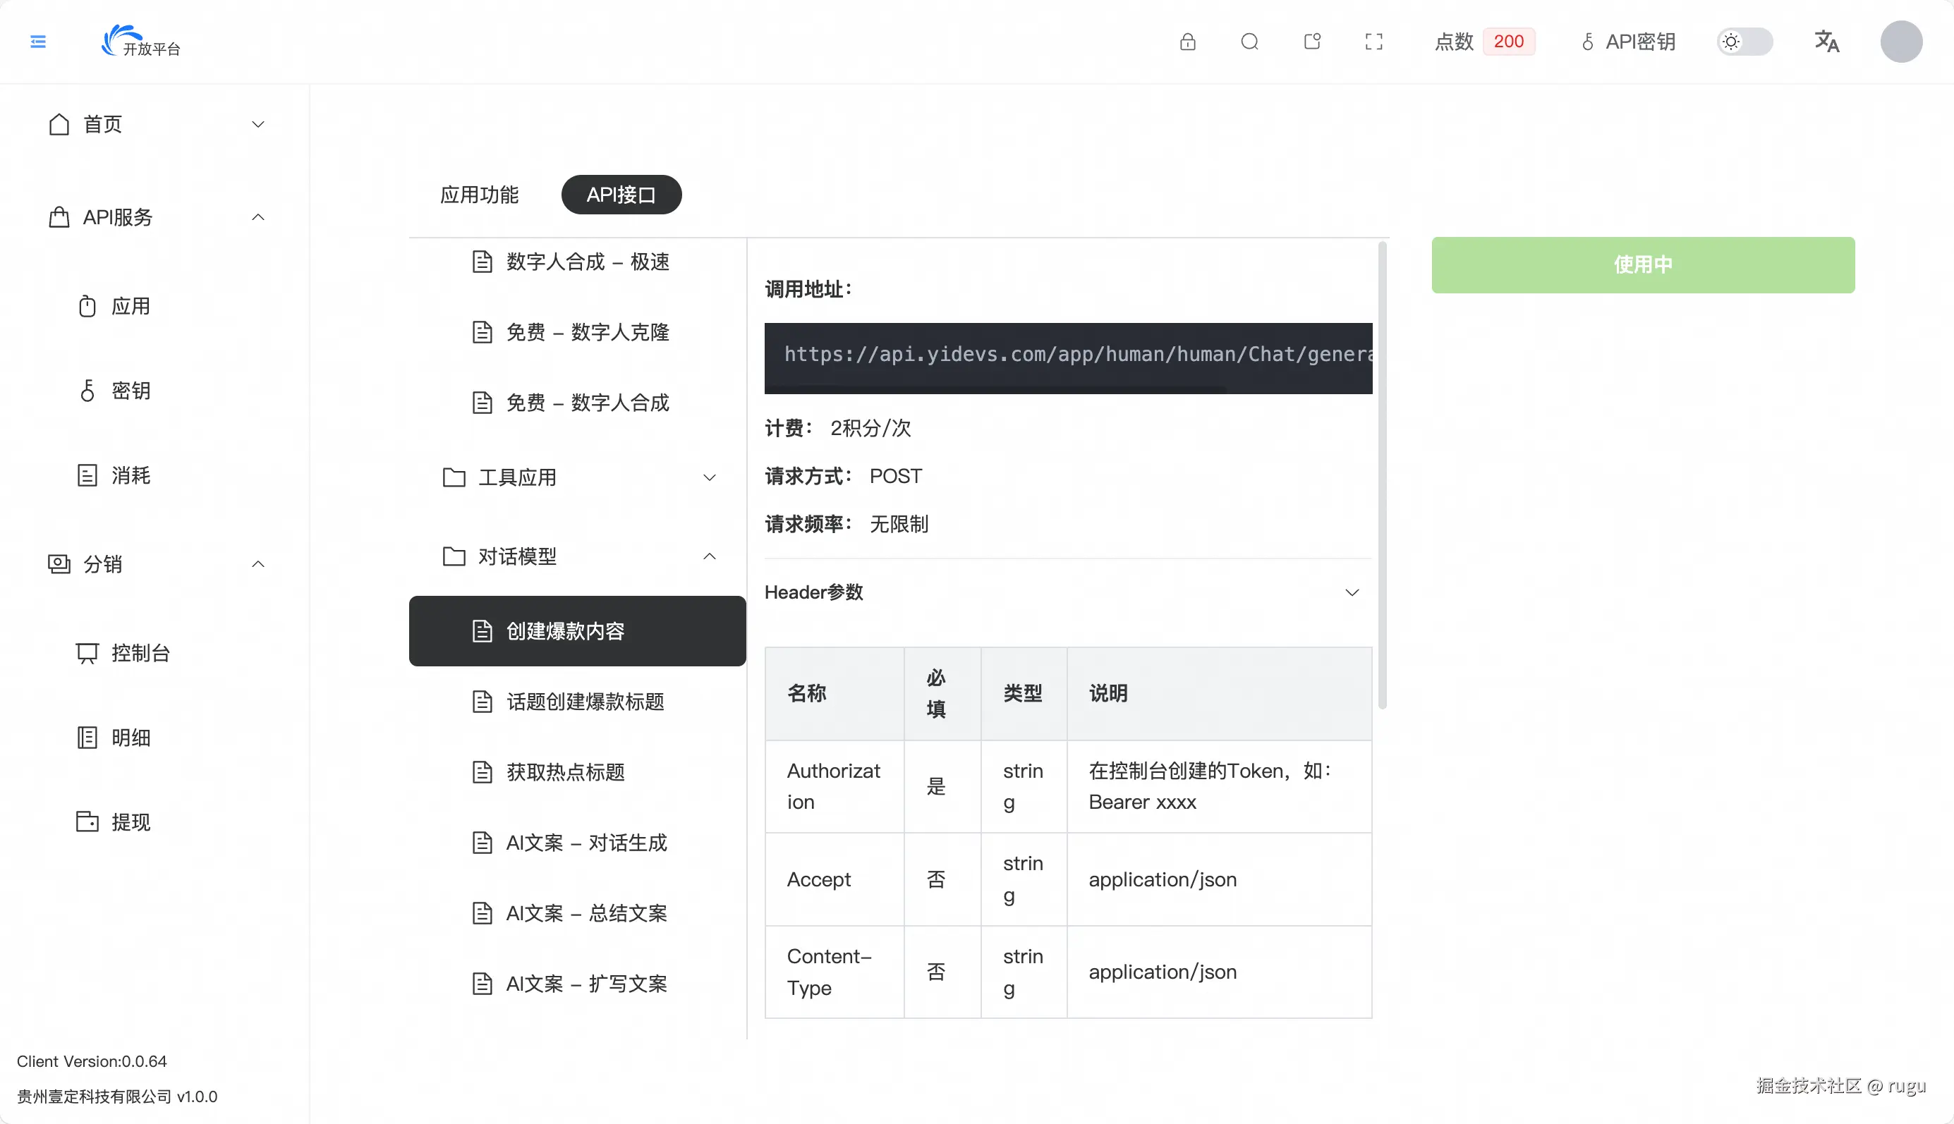Switch to the 应用功能 tab
This screenshot has height=1124, width=1954.
pyautogui.click(x=480, y=195)
